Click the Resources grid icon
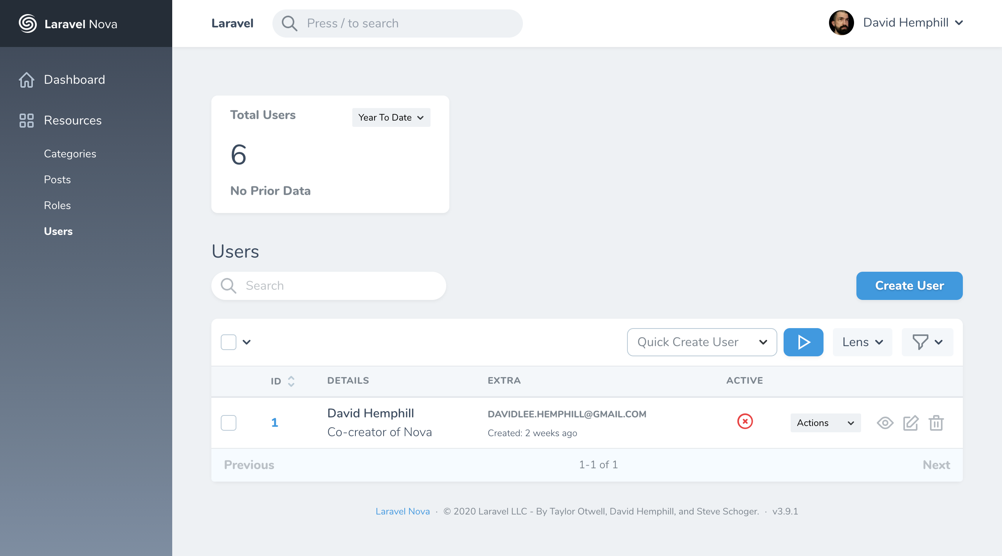The height and width of the screenshot is (556, 1002). click(27, 121)
